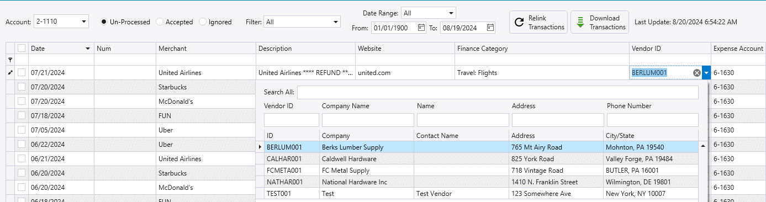Select the Accepted radio button
Image resolution: width=766 pixels, height=202 pixels.
coord(160,22)
